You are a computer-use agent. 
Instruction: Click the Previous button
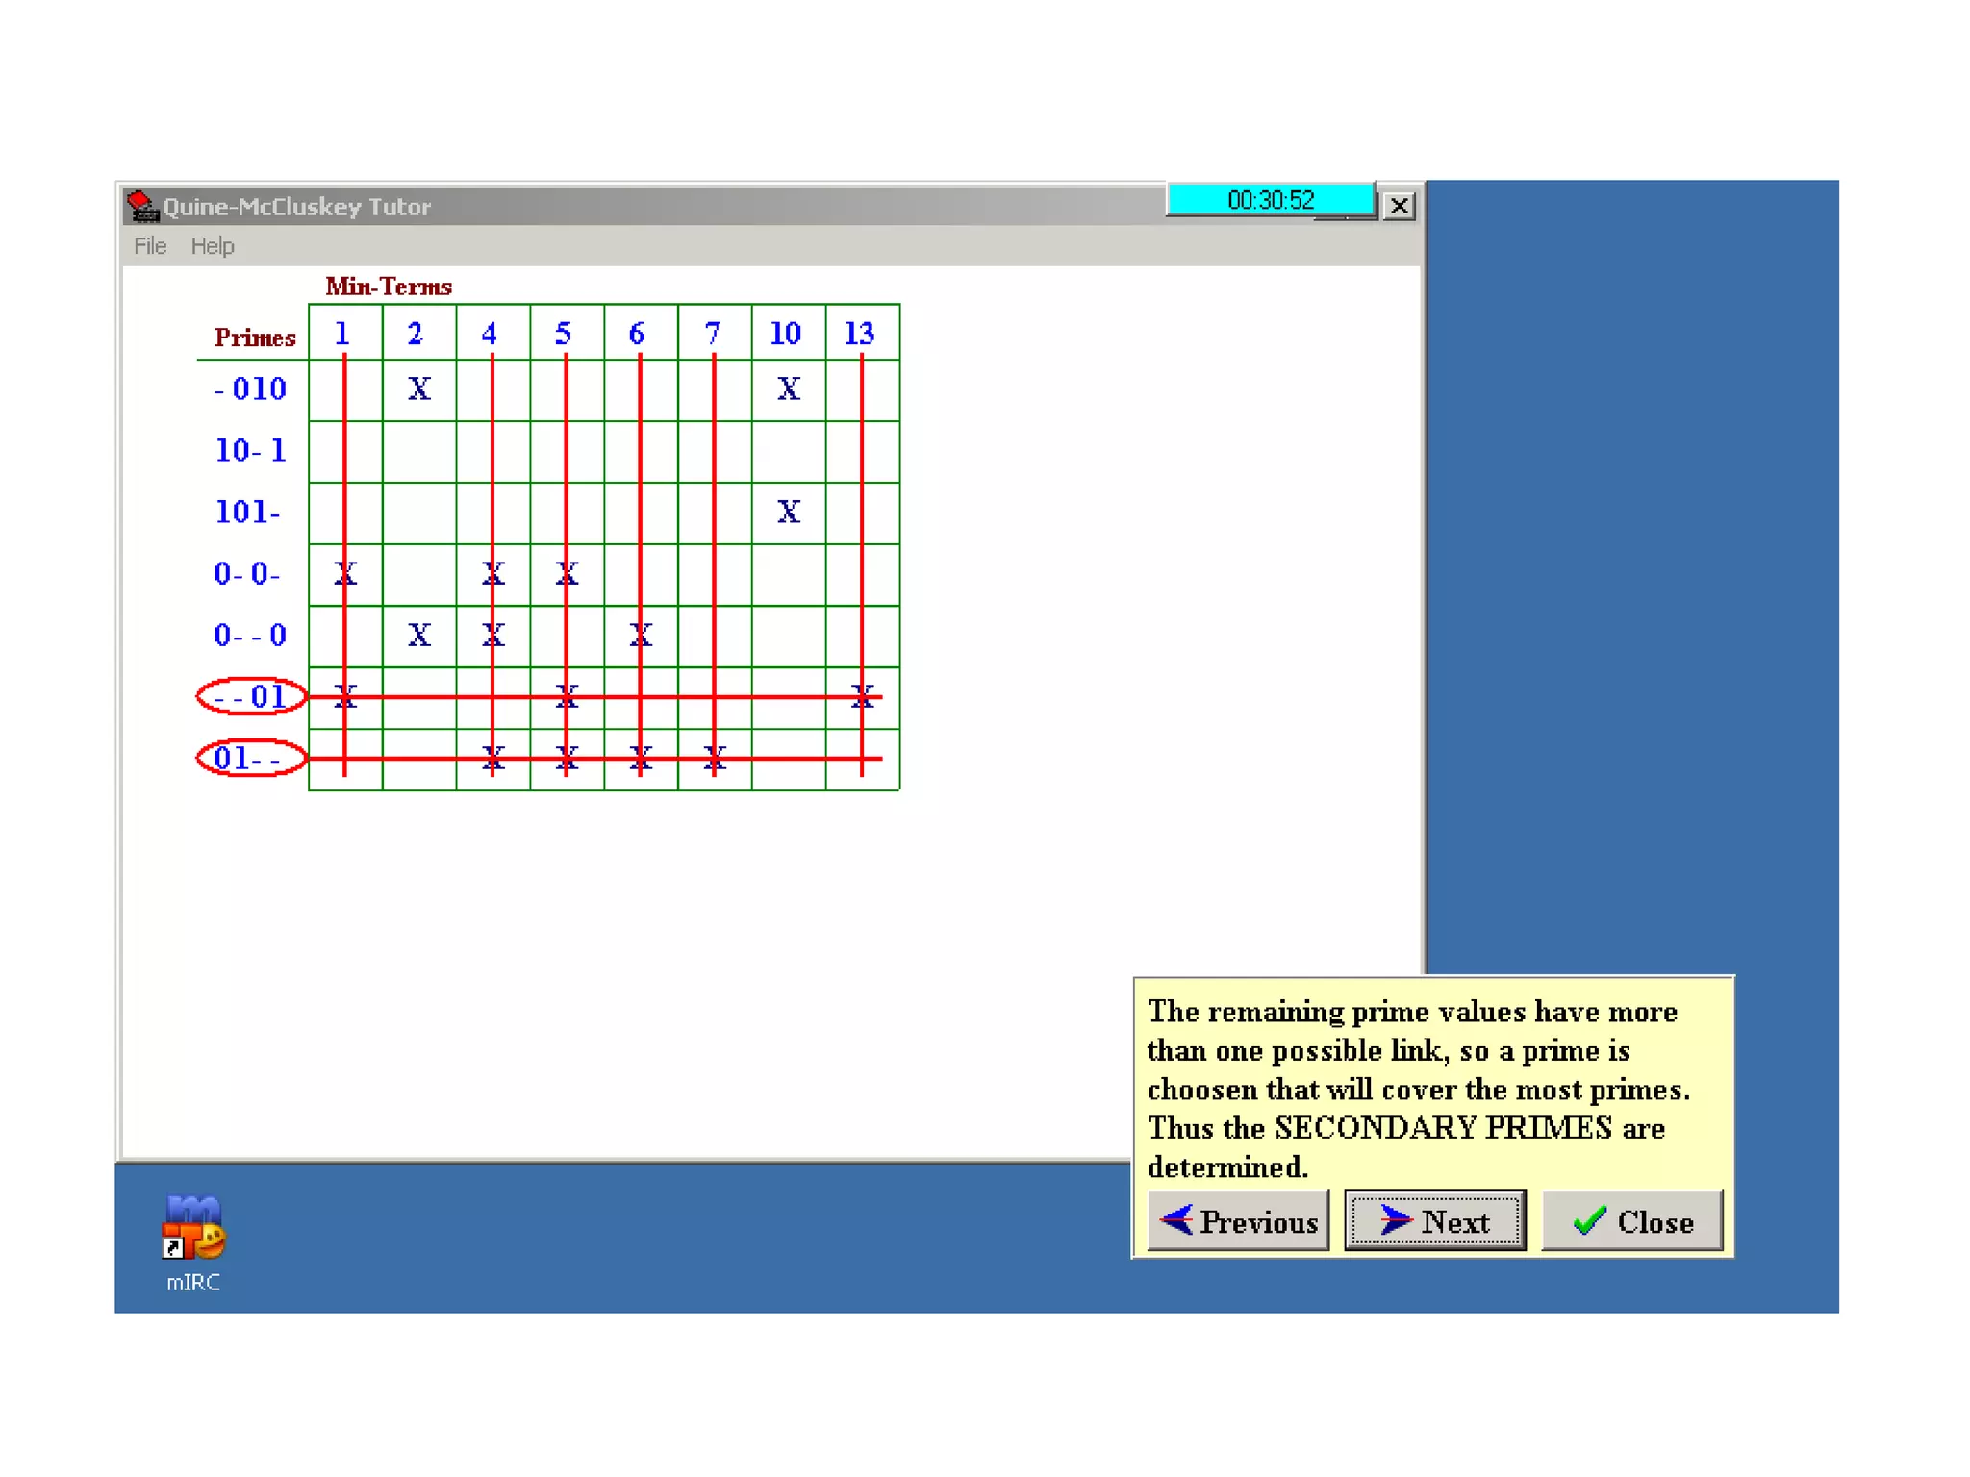click(1238, 1221)
